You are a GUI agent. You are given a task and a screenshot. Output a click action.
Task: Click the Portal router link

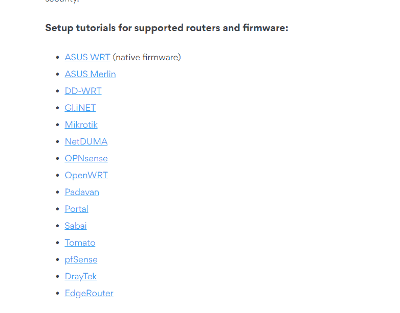pos(77,209)
